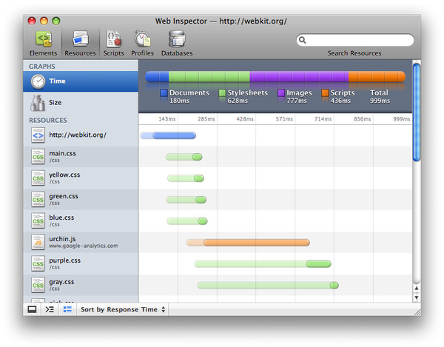Select the gray.css resource row

pyautogui.click(x=81, y=285)
